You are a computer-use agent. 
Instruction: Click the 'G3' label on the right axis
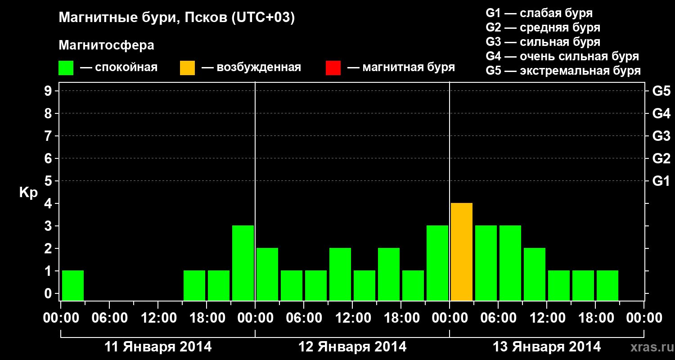(661, 136)
